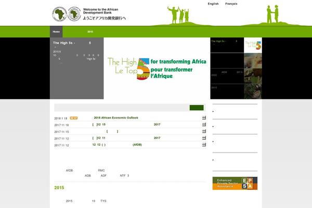Viewport: 312px width, 208px height.
Task: Click the '2018 1 18' news date
Action: (x=61, y=119)
